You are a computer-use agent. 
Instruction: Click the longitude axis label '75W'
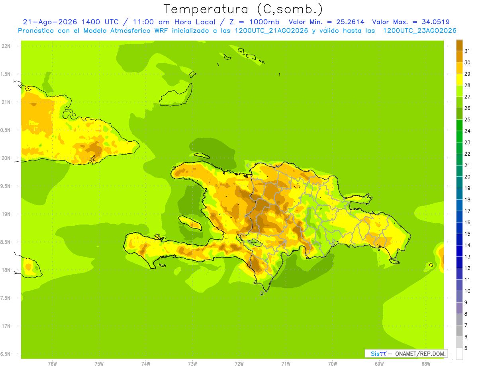(99, 364)
